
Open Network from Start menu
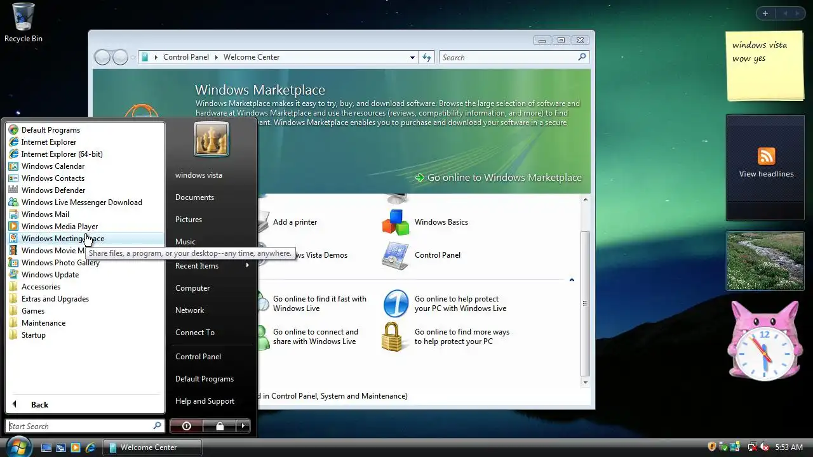[189, 310]
